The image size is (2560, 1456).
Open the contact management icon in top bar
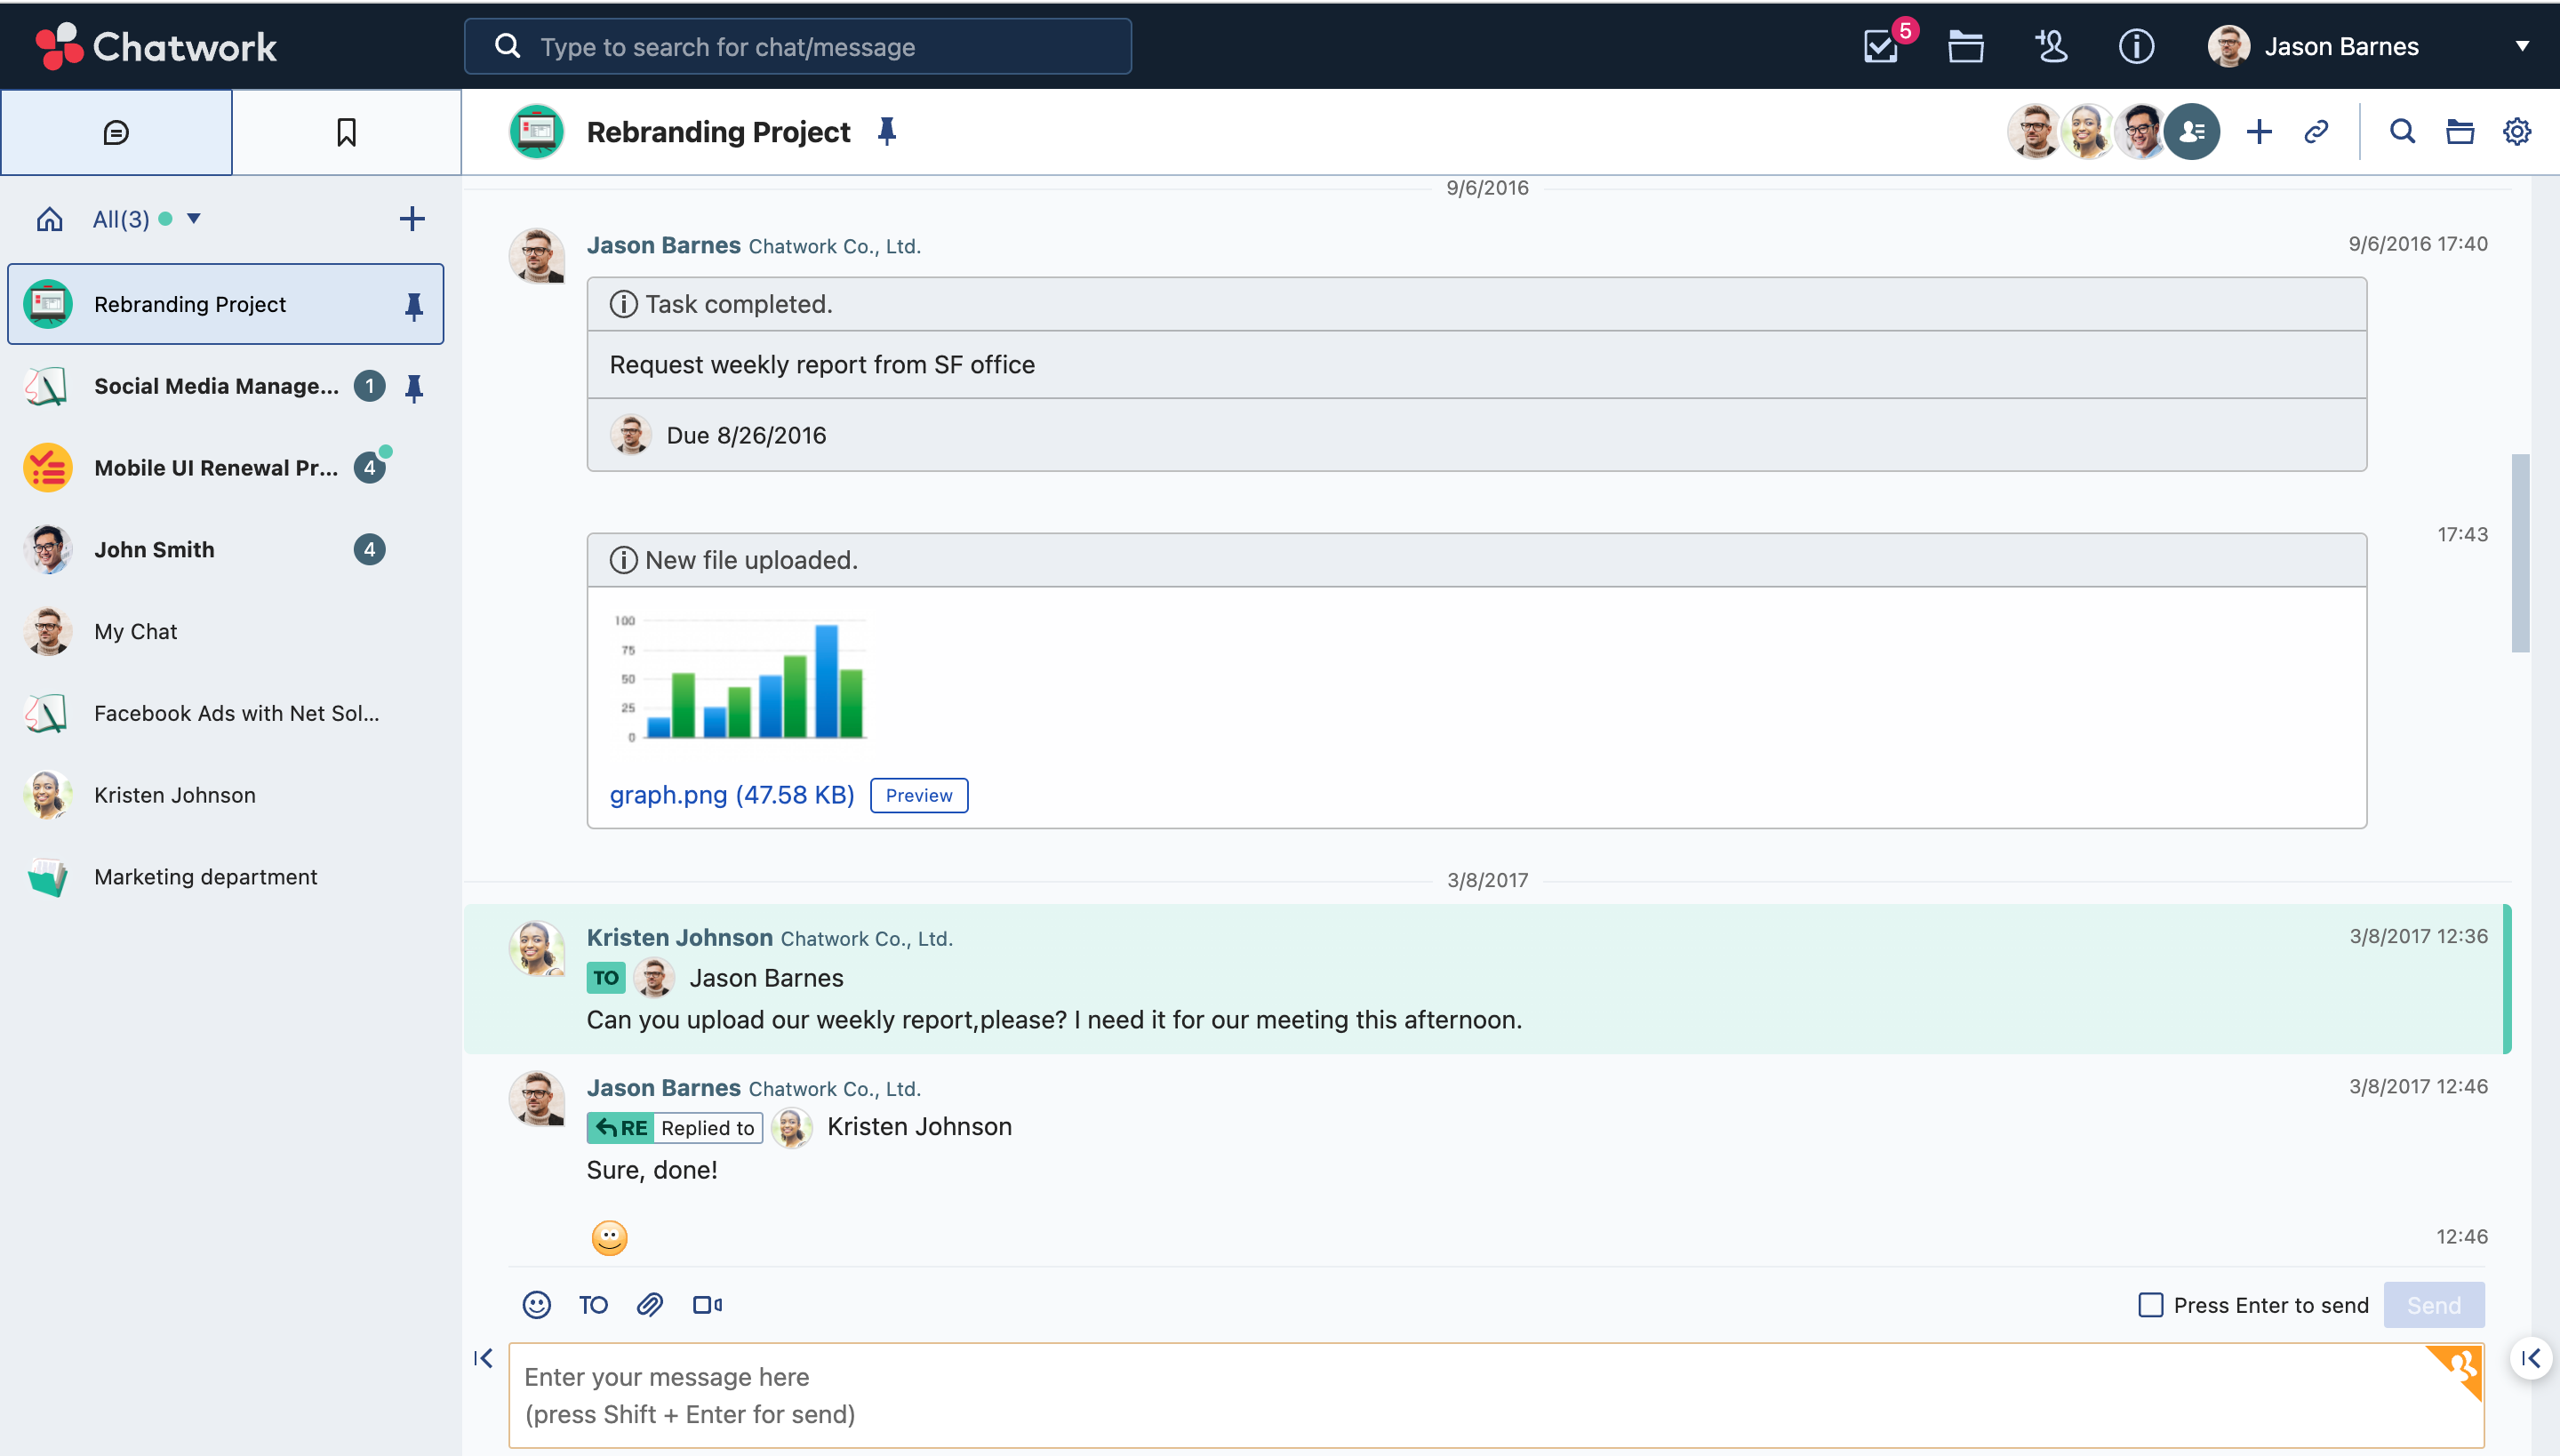[x=2051, y=46]
